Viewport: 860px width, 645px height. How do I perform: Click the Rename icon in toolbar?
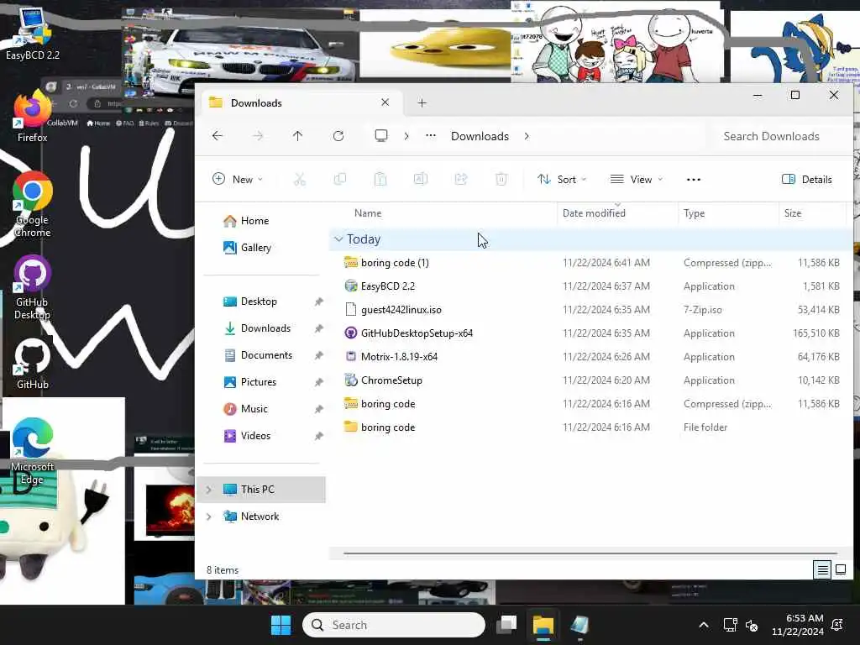[x=421, y=180]
